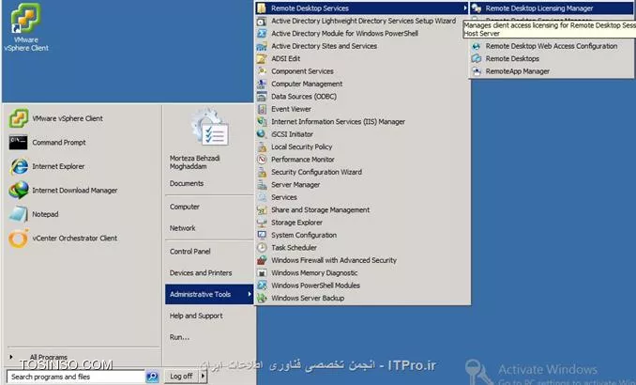Screen dimensions: 636x385
Task: Click the Command Prompt icon
Action: [x=19, y=142]
